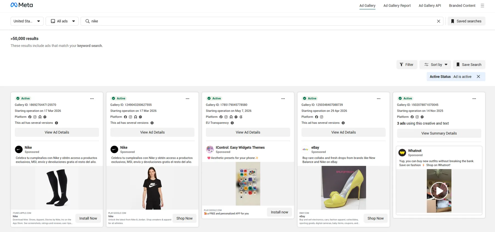Screen dimensions: 495x232
Task: Click the Filter button
Action: pos(407,65)
